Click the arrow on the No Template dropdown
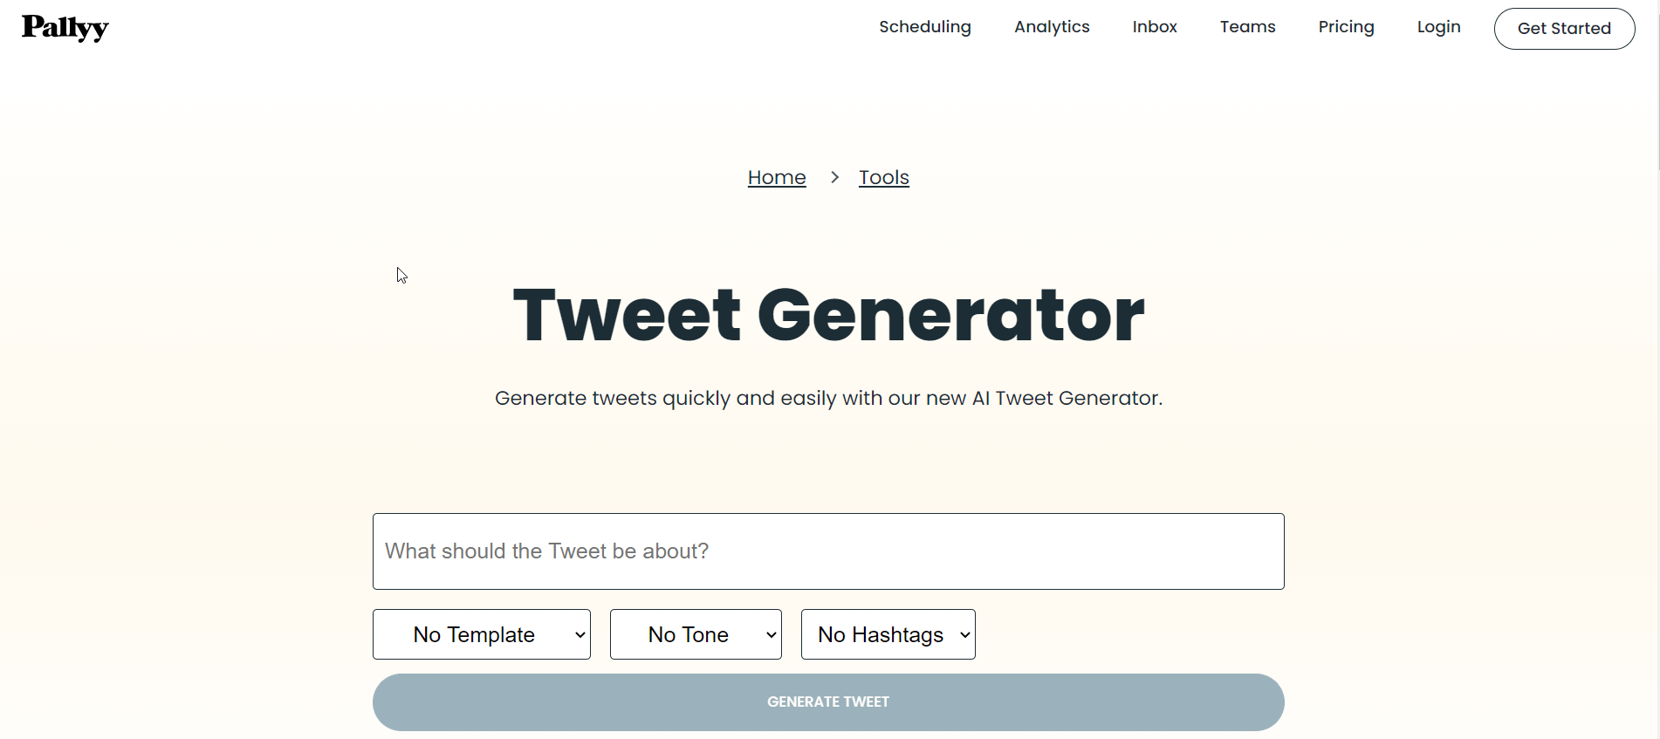Screen dimensions: 1660x739 580,634
